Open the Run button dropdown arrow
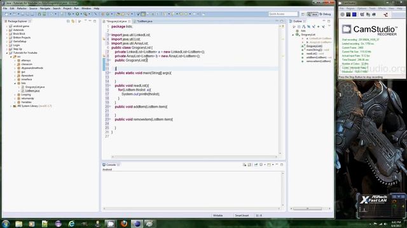Screen dimensions: 407x228 (x=81, y=14)
